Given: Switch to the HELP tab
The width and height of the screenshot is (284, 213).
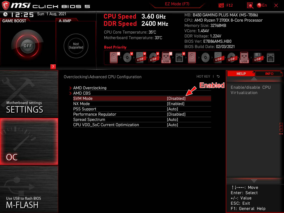Looking at the screenshot, I should [241, 73].
